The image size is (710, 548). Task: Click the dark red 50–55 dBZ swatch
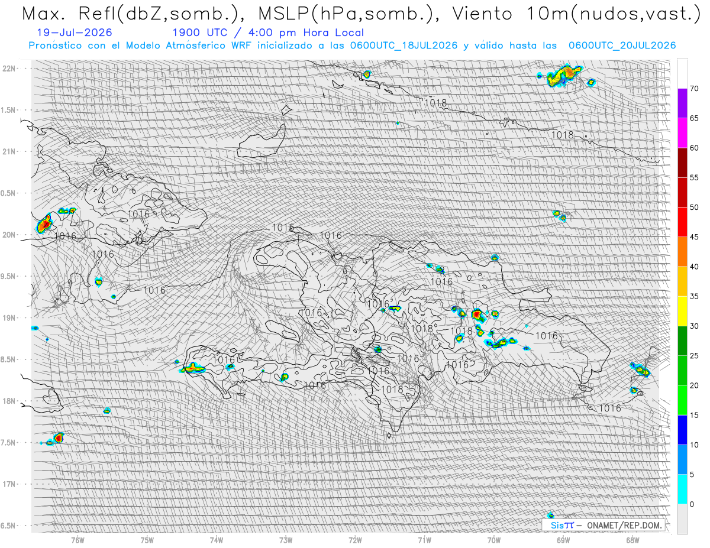pyautogui.click(x=682, y=192)
